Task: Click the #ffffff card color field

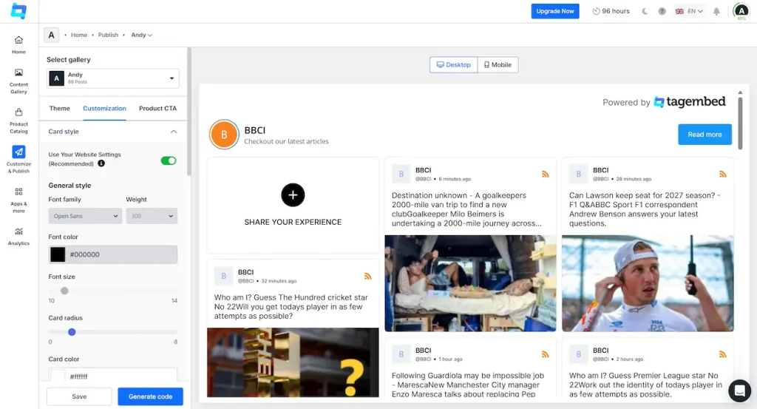Action: (113, 376)
